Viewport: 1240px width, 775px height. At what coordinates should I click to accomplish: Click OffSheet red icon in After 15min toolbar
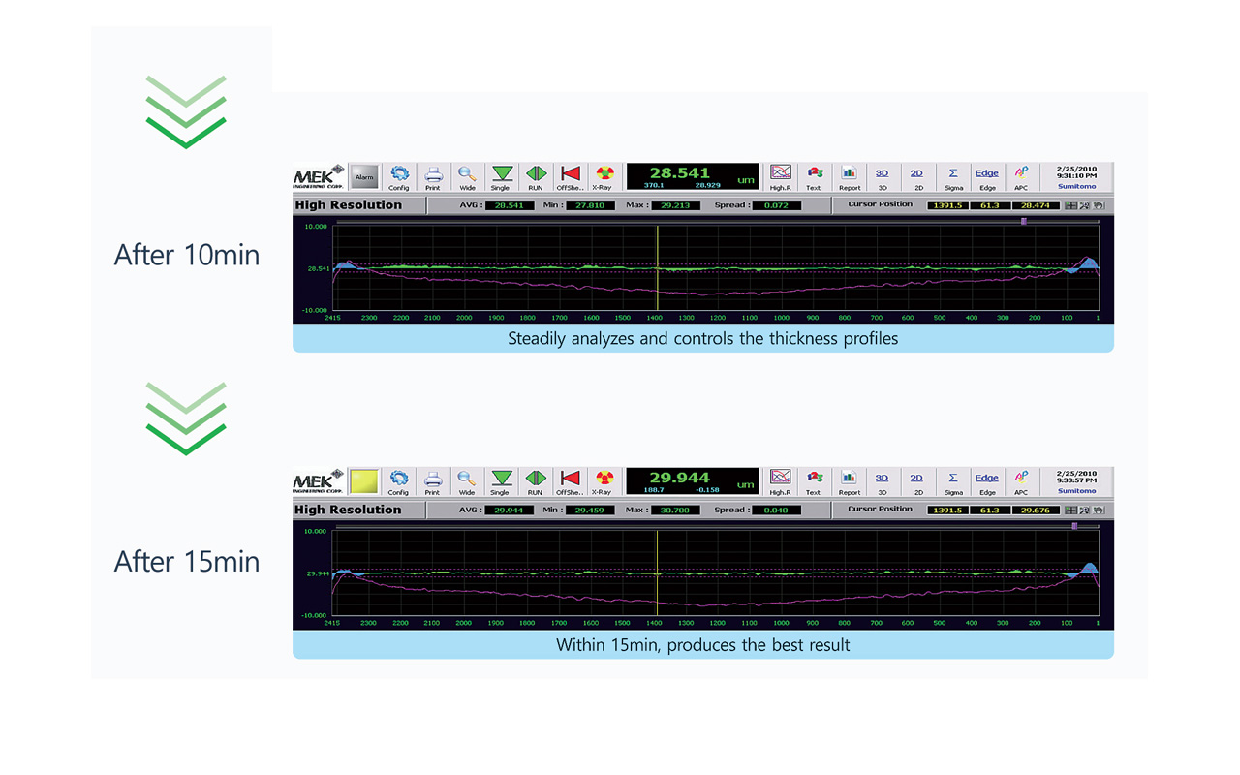(x=571, y=481)
